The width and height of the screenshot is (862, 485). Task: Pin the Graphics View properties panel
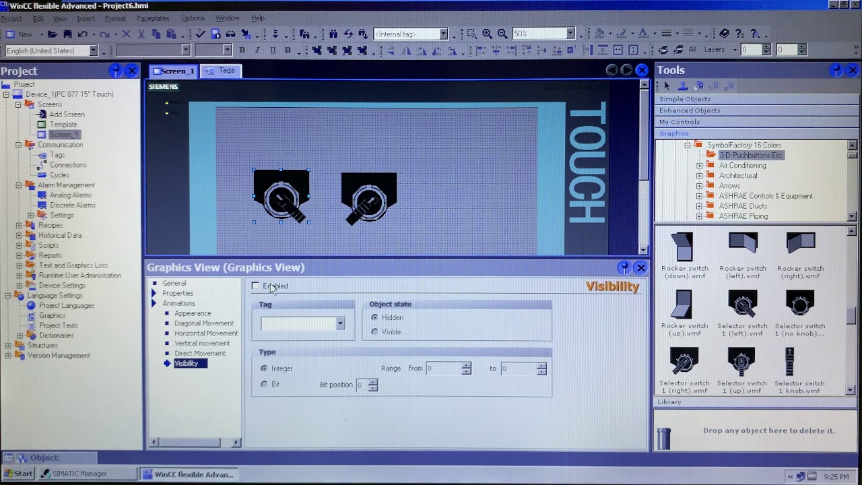click(x=624, y=267)
